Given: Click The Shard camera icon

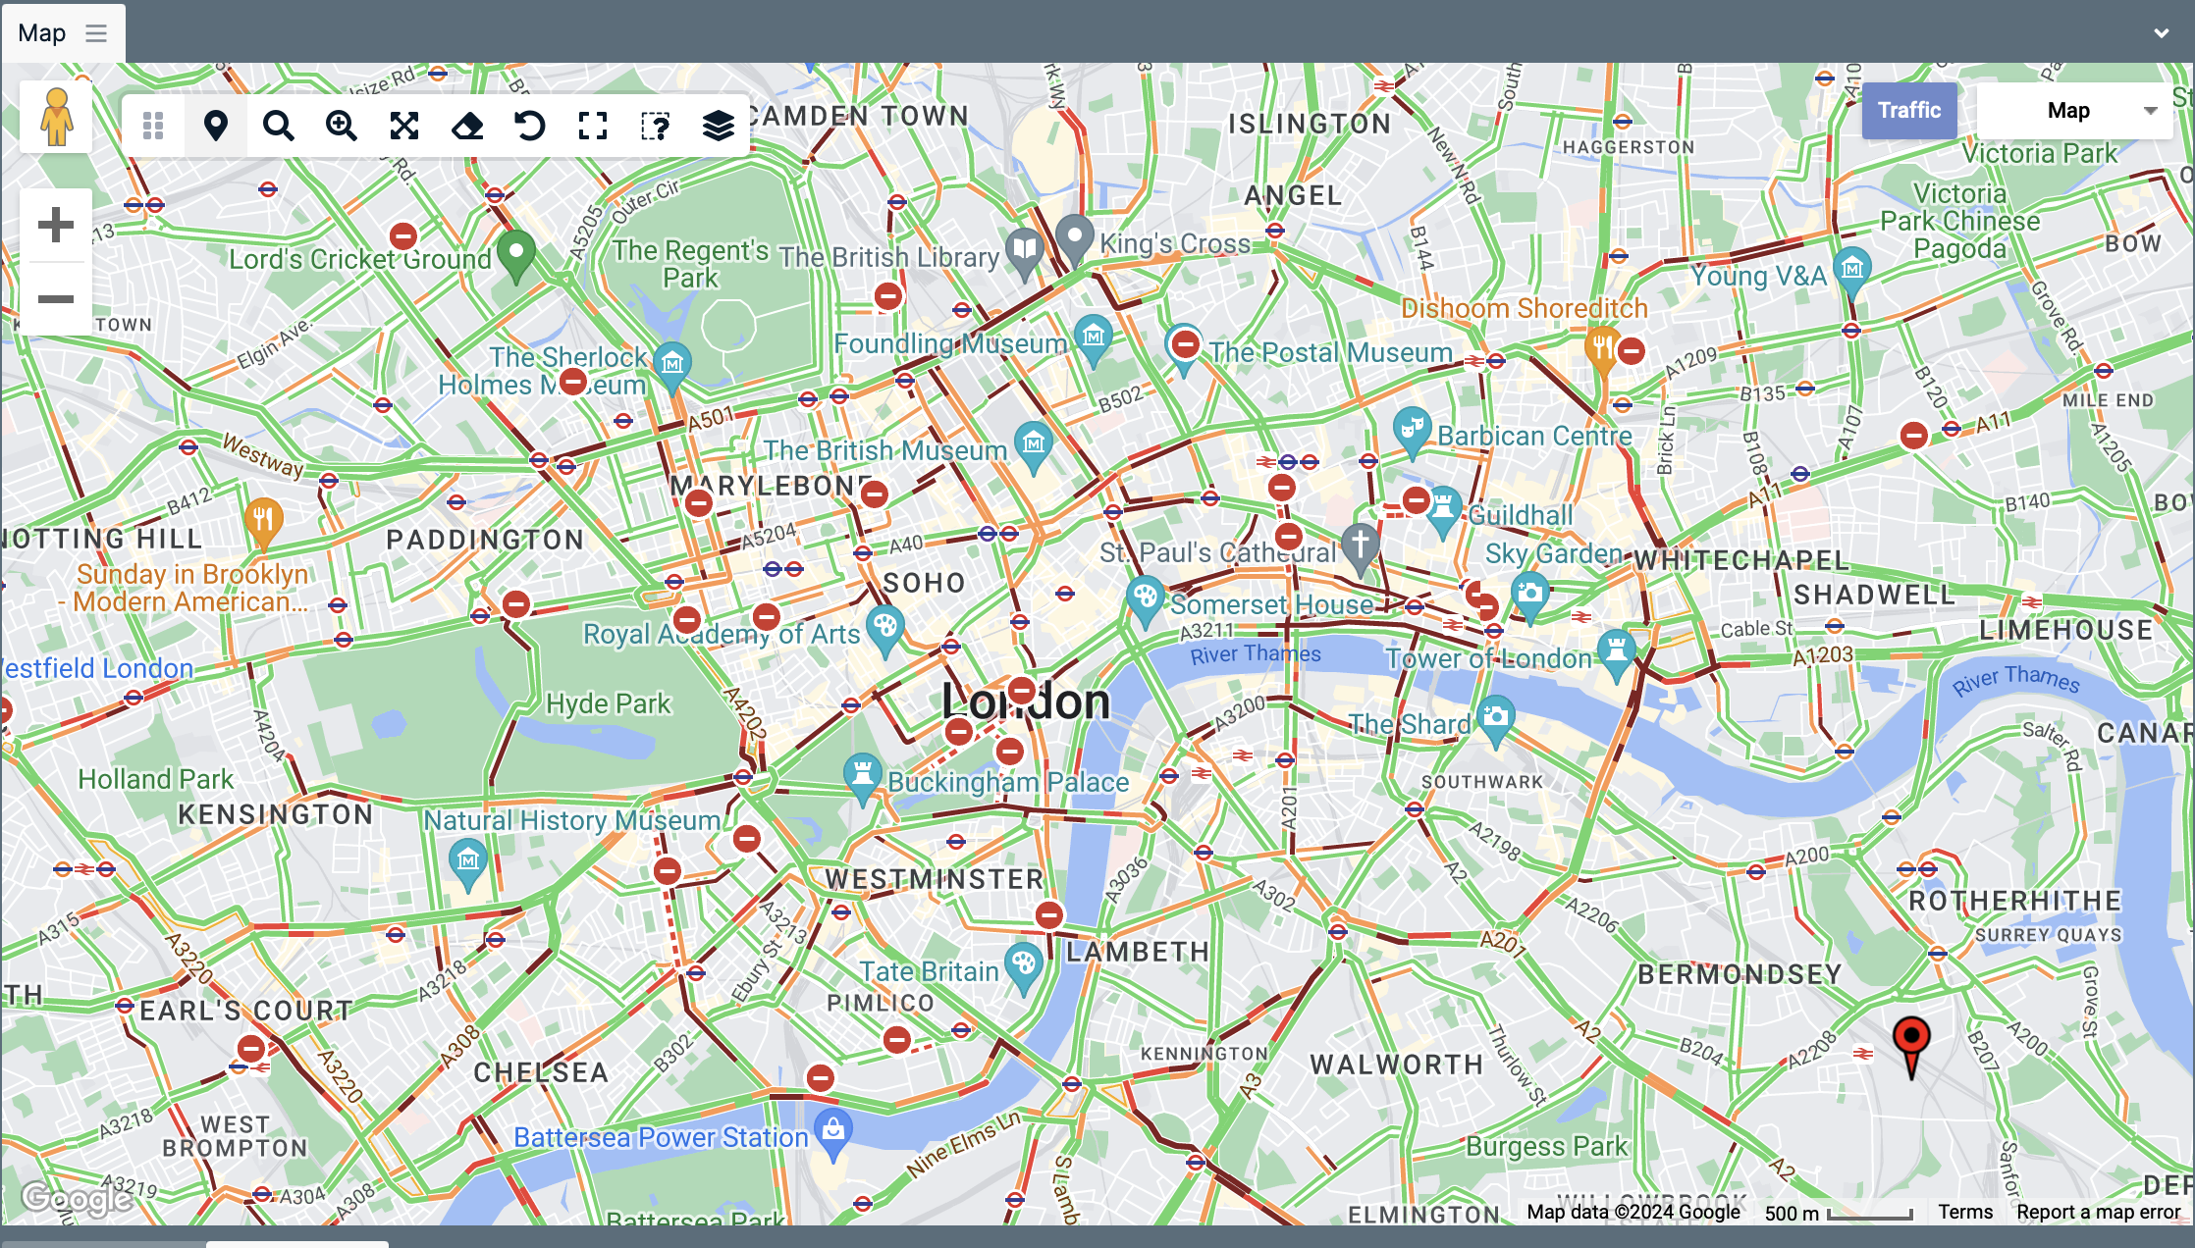Looking at the screenshot, I should 1496,720.
